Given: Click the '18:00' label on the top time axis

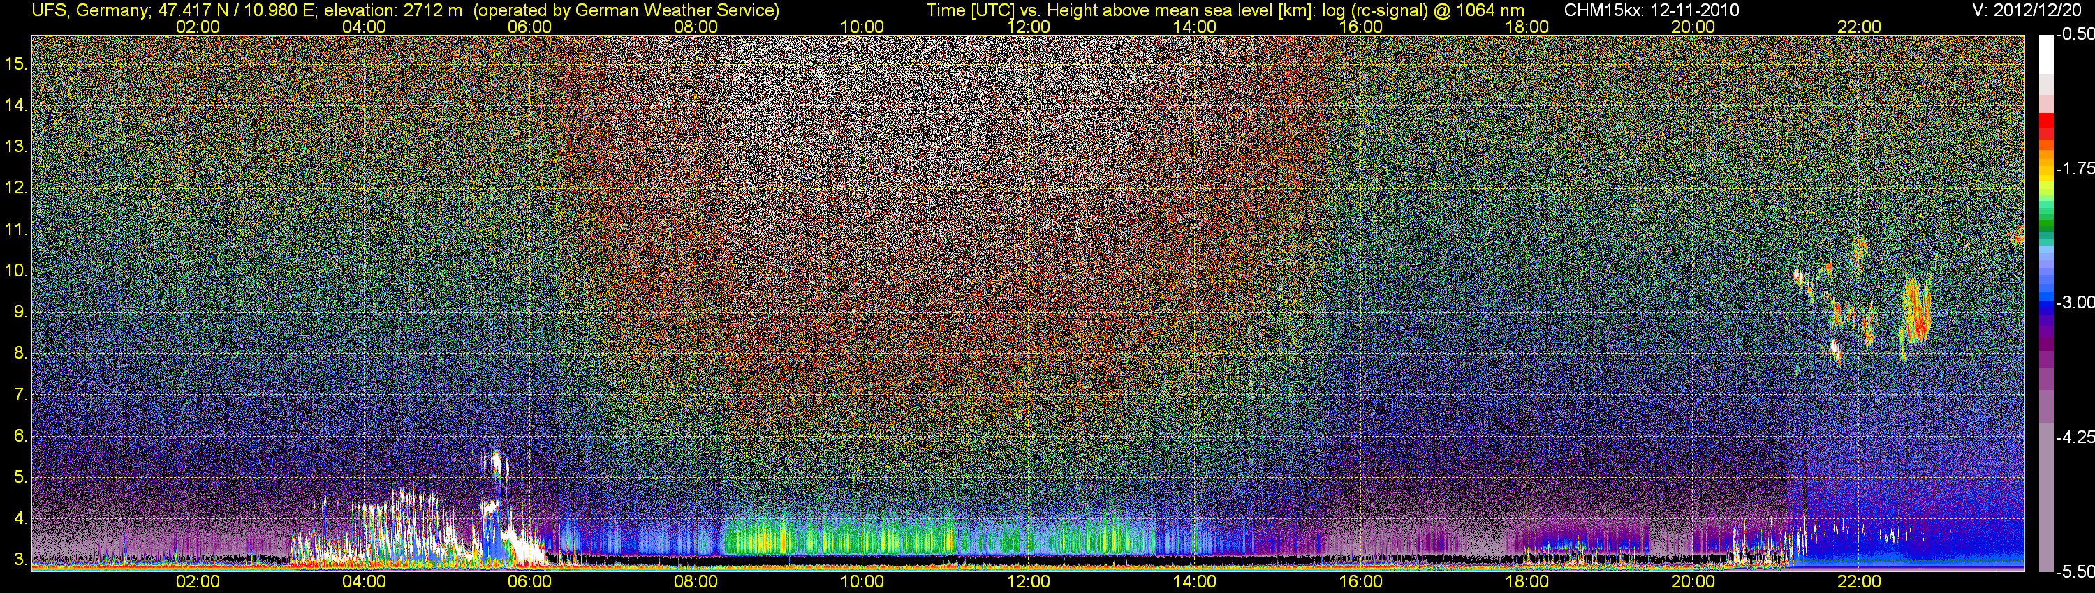Looking at the screenshot, I should pos(1527,26).
